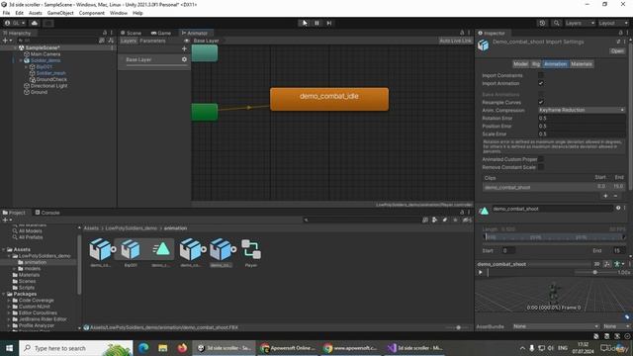This screenshot has width=633, height=356.
Task: Collapse the Soldier_demo hierarchy item
Action: pos(21,60)
